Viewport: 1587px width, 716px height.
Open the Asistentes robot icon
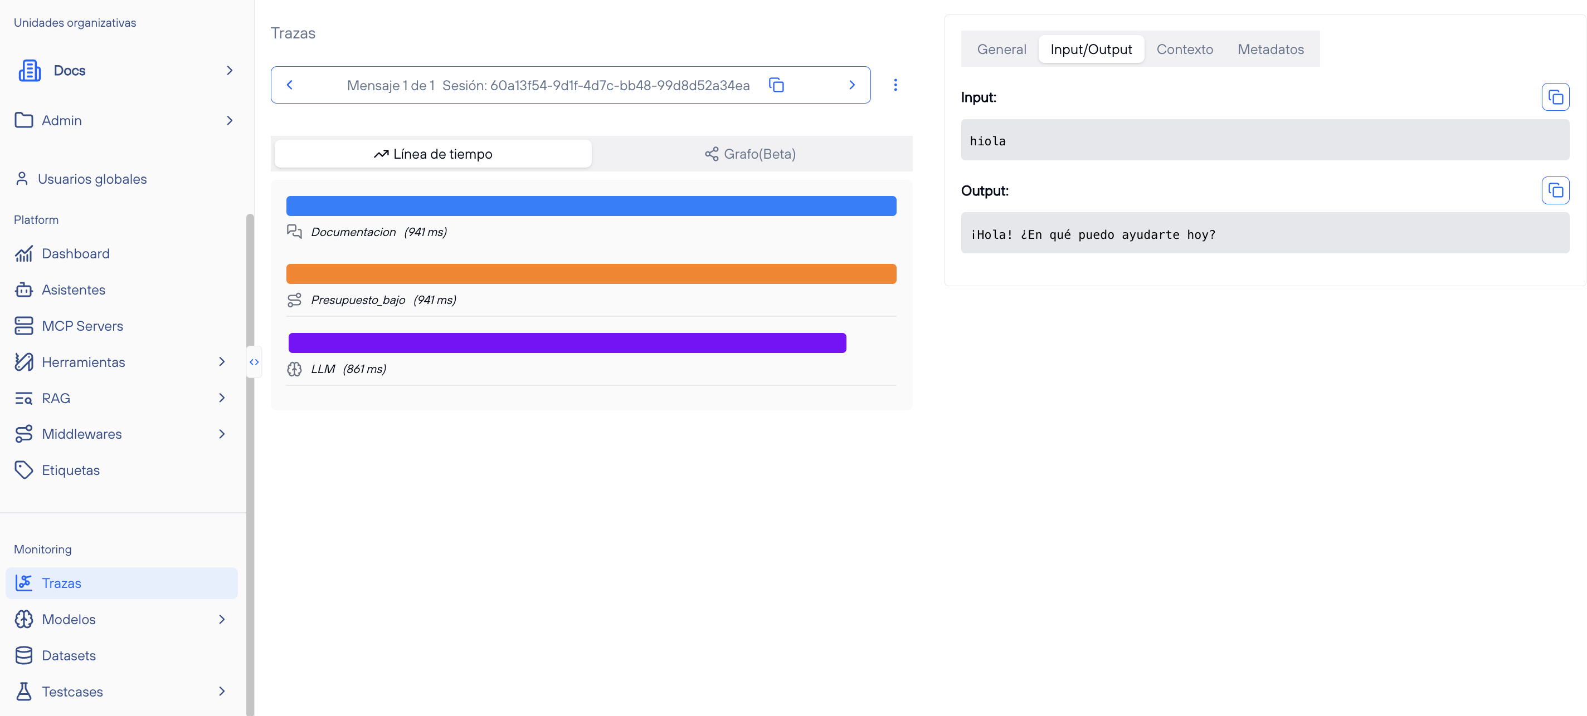pyautogui.click(x=23, y=290)
